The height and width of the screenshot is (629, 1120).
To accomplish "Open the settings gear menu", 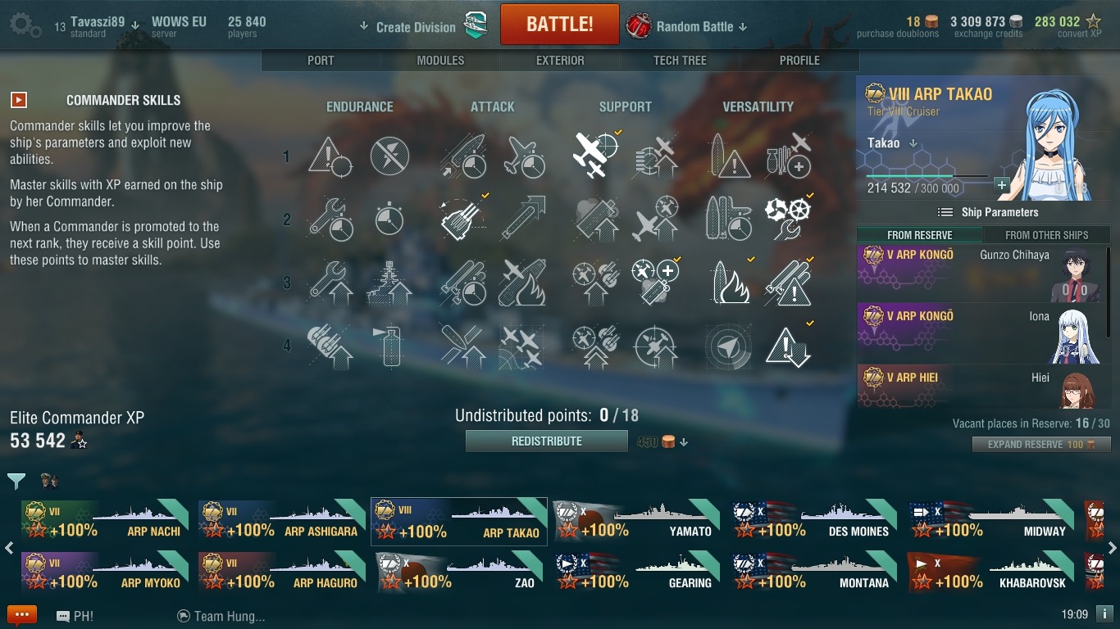I will (x=25, y=25).
